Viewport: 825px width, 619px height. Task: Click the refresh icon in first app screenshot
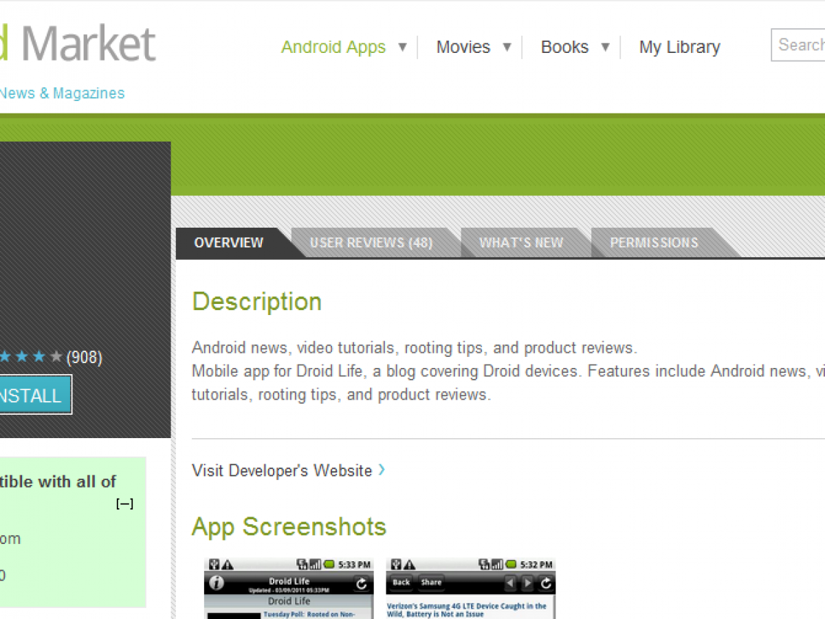pyautogui.click(x=362, y=583)
